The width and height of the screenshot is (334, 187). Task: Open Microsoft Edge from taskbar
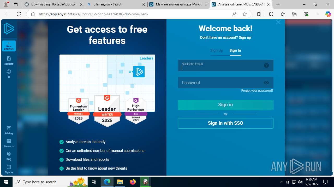pyautogui.click(x=107, y=182)
